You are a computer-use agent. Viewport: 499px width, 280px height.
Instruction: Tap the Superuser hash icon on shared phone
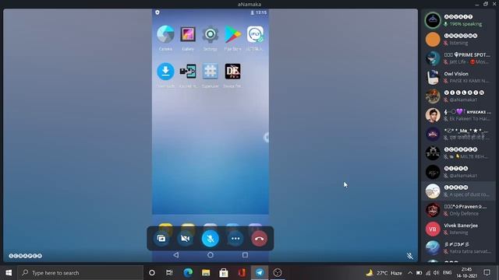click(x=211, y=71)
